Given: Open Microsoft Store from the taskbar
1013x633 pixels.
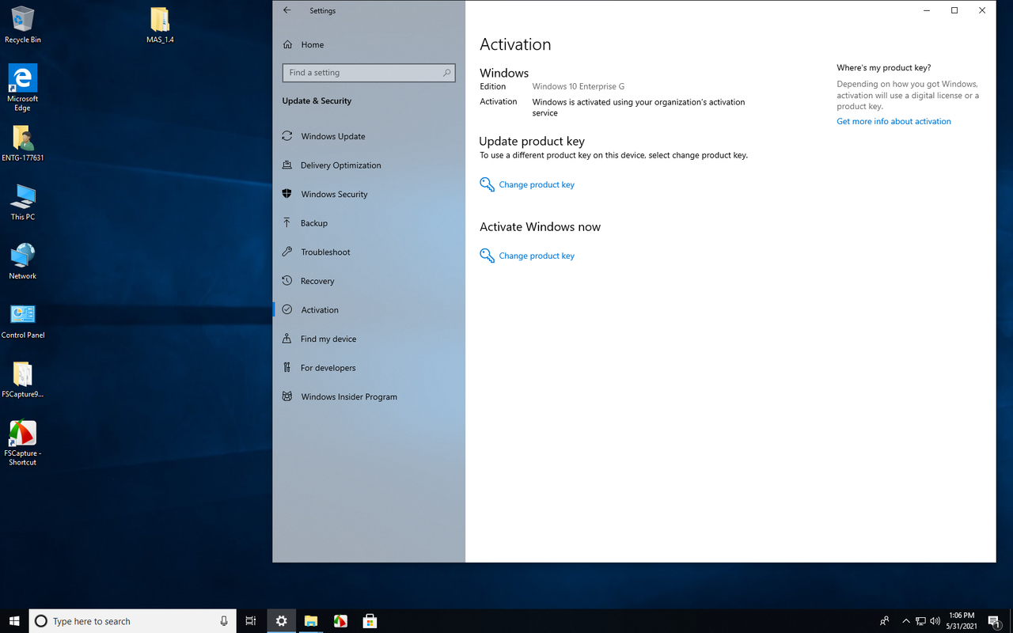Looking at the screenshot, I should click(x=370, y=621).
